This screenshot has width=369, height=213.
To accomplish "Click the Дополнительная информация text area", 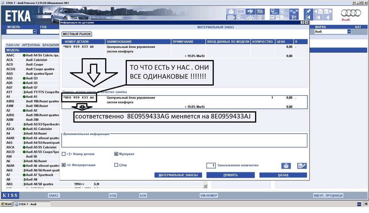I will tap(184, 141).
